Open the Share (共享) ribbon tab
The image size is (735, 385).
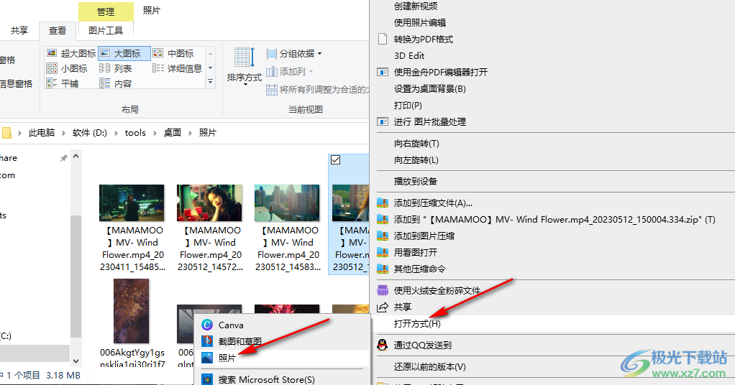19,30
